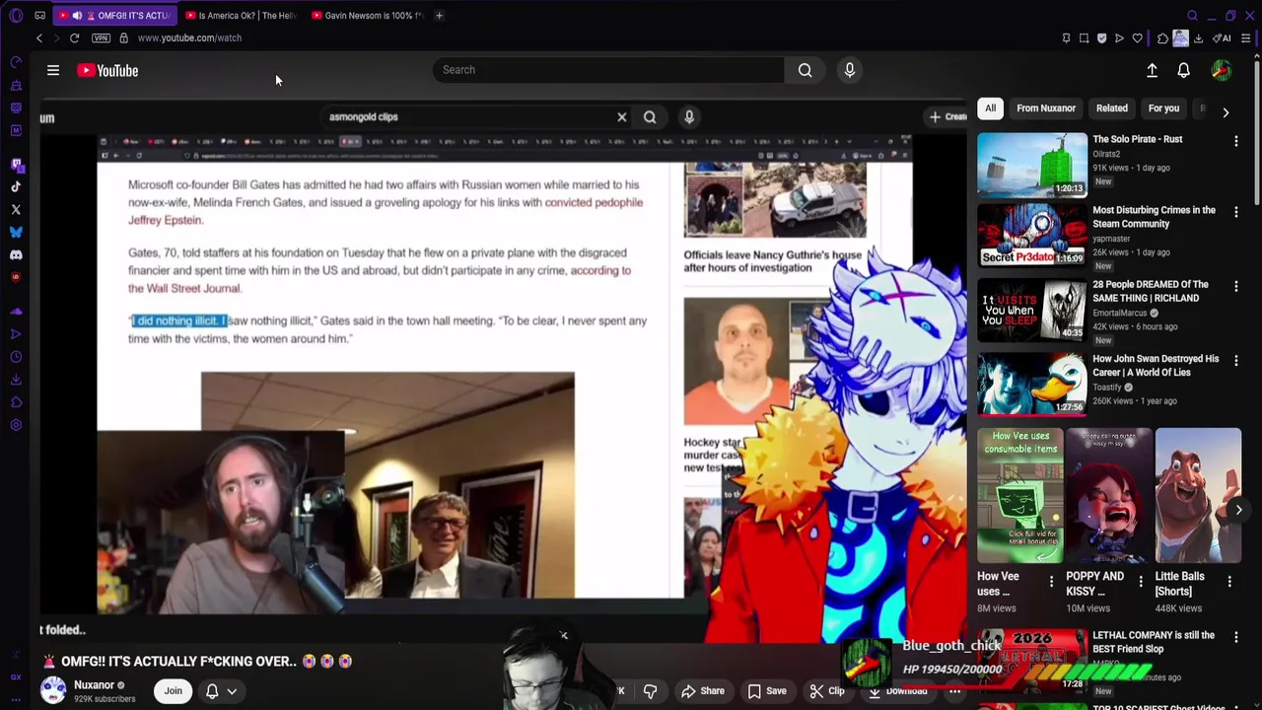This screenshot has height=710, width=1262.
Task: Open options for John Swan video
Action: point(1235,362)
